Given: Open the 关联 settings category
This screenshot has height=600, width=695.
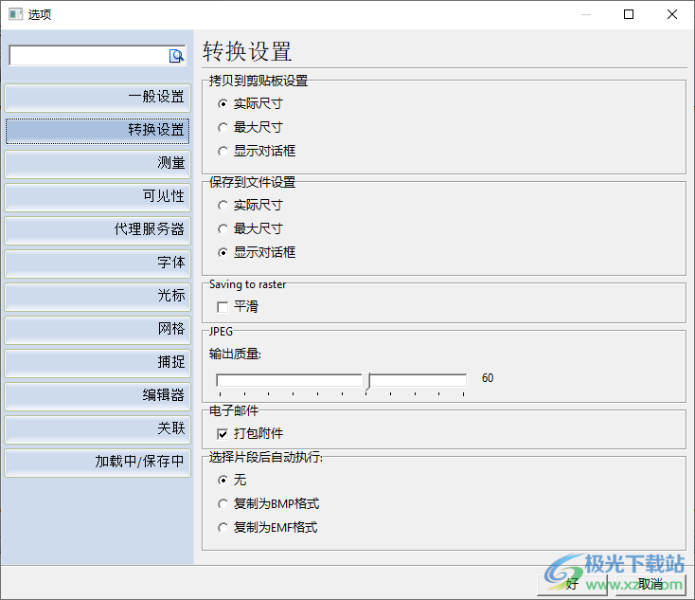Looking at the screenshot, I should 98,429.
